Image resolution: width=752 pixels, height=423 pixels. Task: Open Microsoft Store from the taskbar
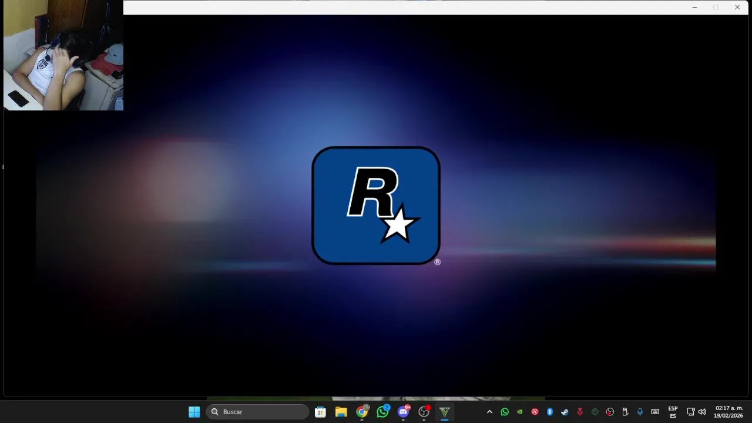coord(320,412)
